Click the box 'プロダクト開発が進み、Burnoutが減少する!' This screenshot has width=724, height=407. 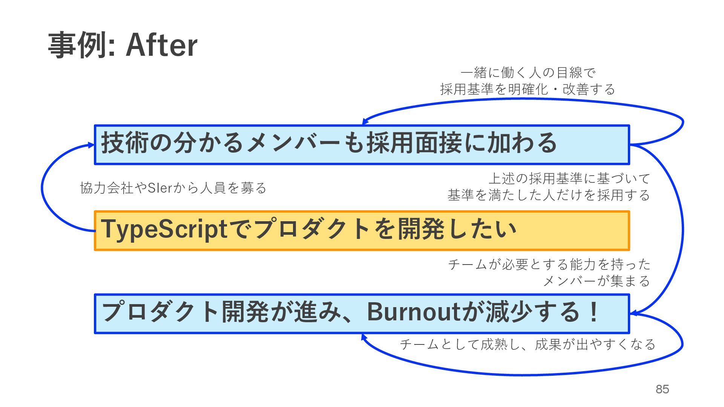pos(361,314)
